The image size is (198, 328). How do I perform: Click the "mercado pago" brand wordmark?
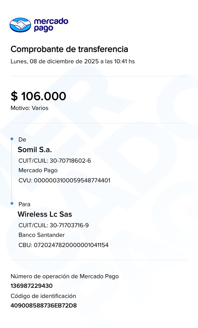51,25
